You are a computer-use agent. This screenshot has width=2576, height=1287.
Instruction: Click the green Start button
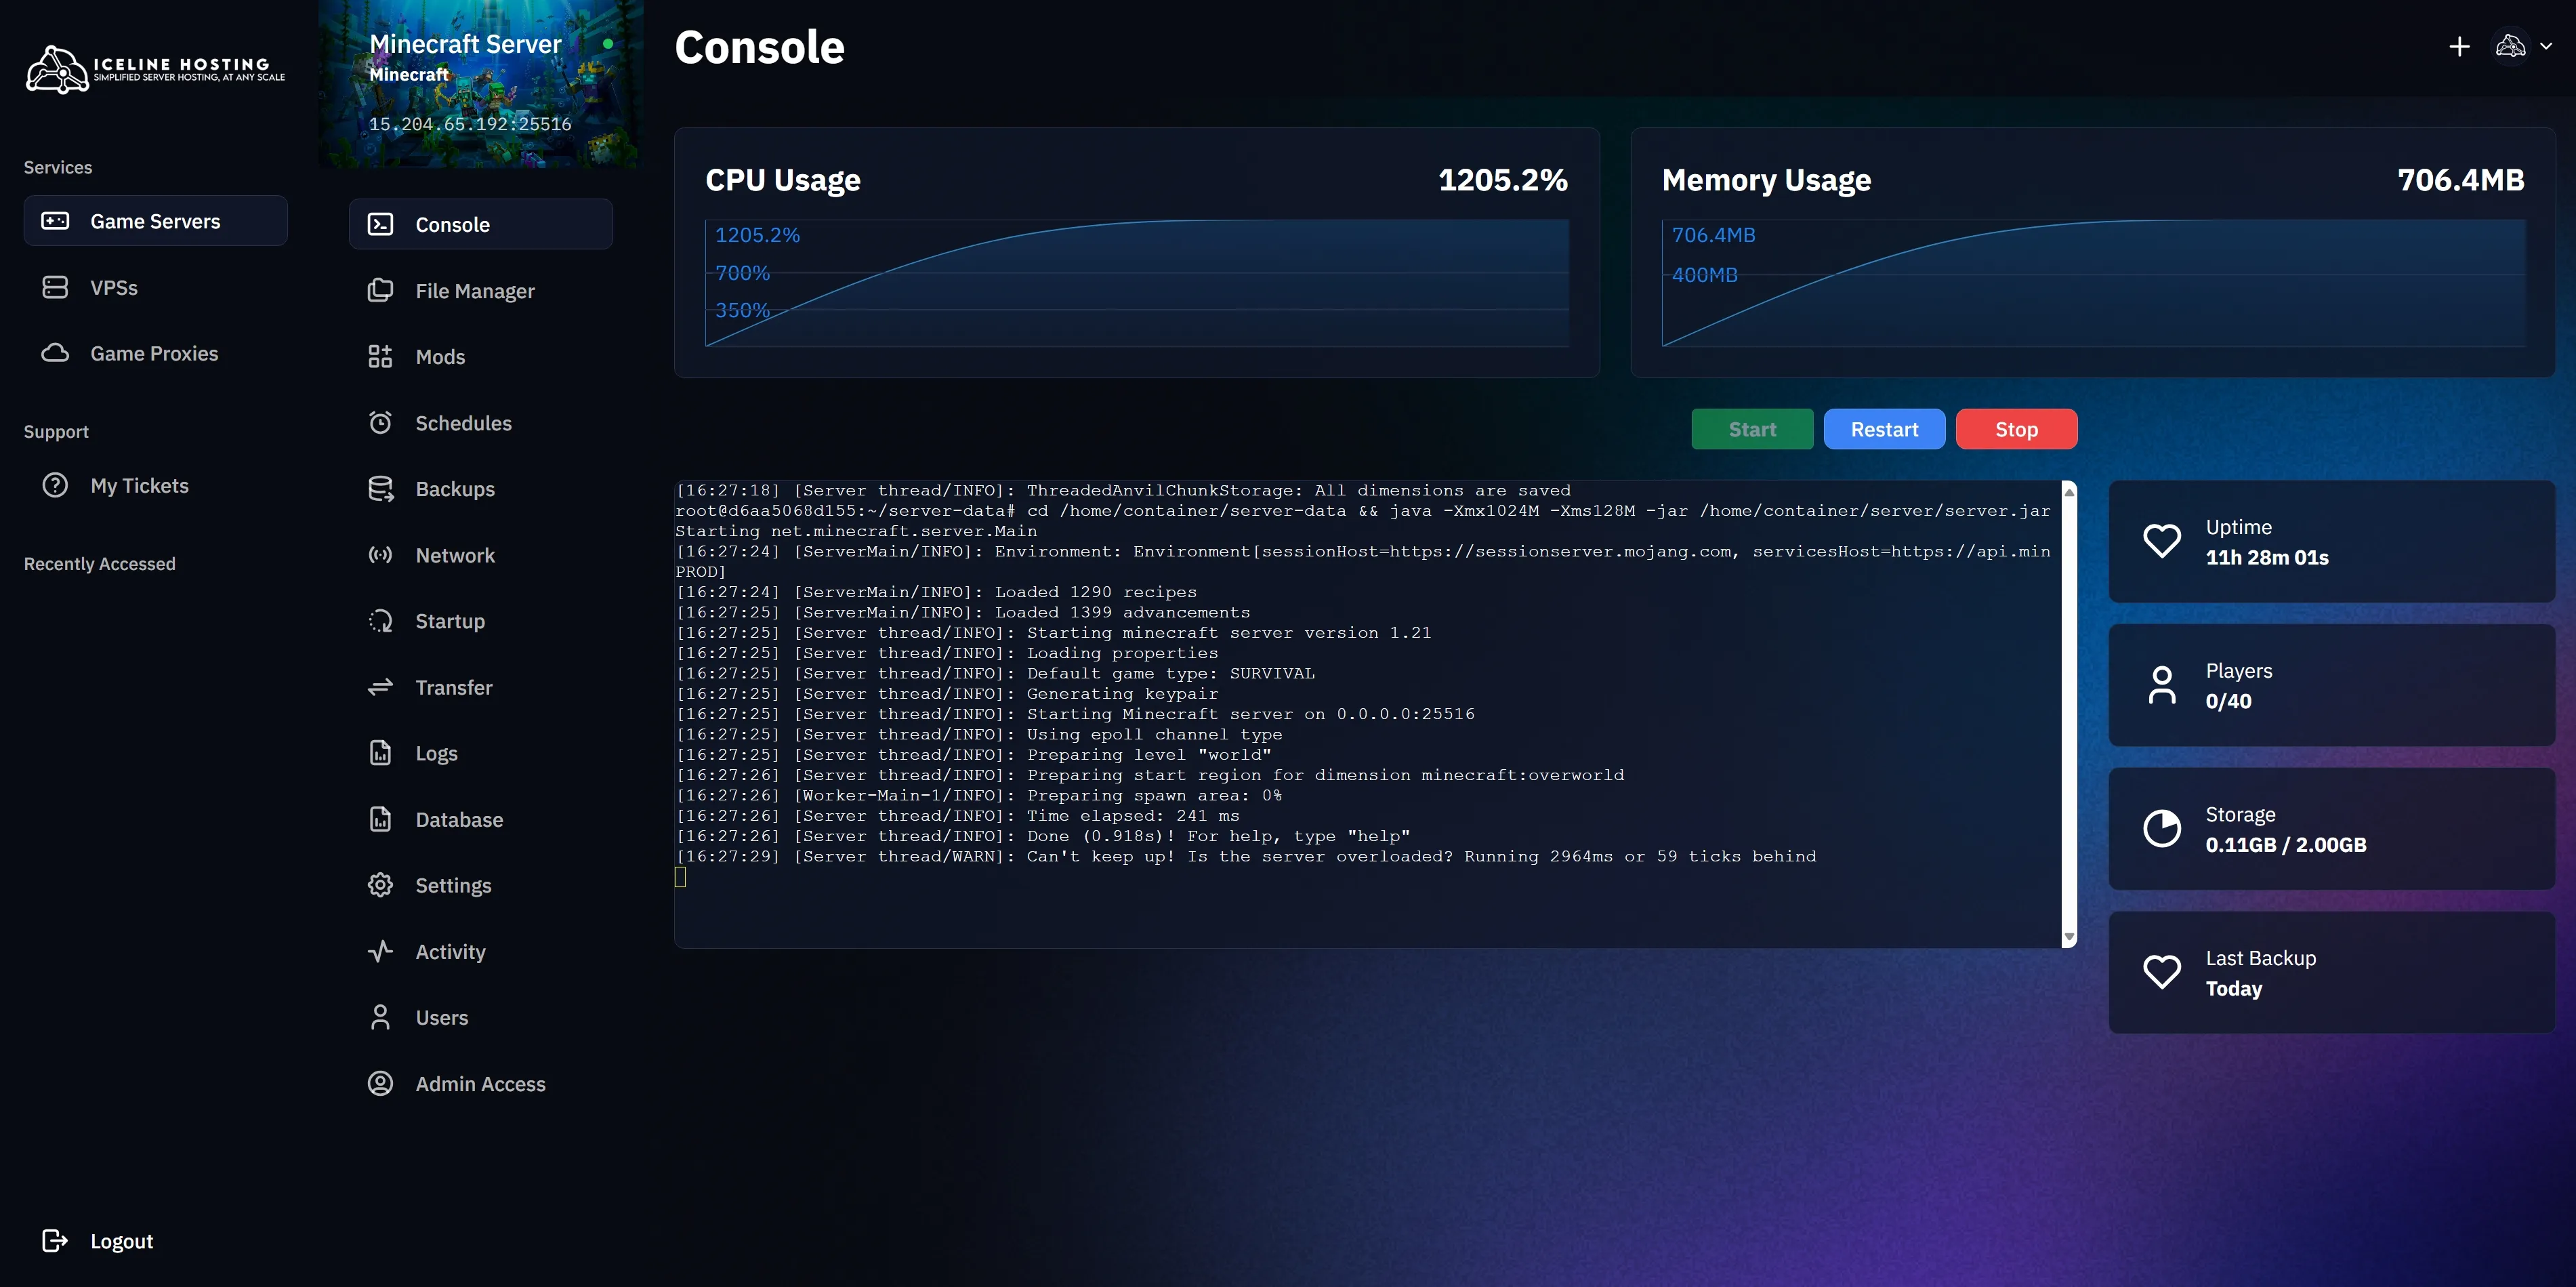1752,429
